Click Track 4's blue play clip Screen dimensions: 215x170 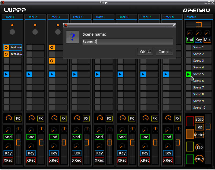75,74
